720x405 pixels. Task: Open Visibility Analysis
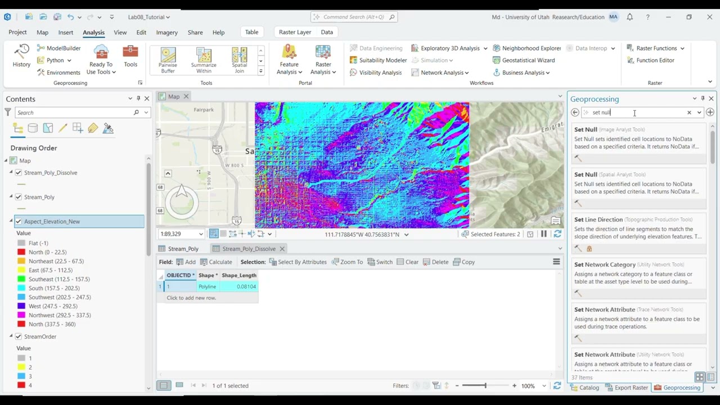point(375,73)
